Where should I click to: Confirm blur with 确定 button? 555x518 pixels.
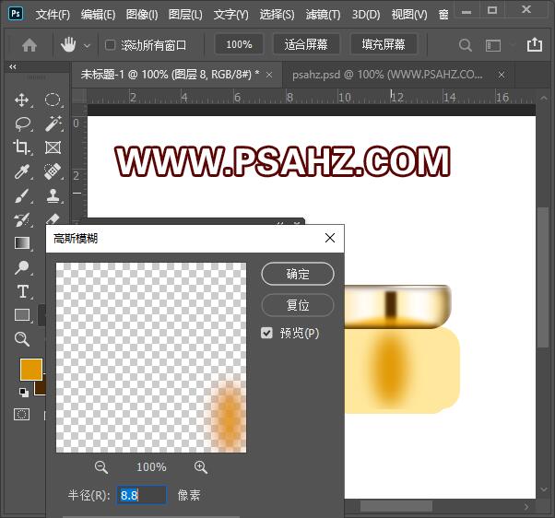click(298, 274)
